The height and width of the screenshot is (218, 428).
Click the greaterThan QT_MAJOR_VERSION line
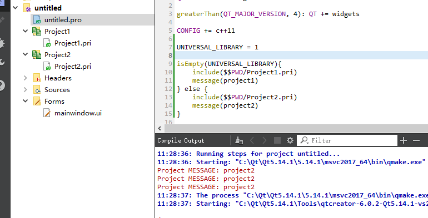[268, 14]
